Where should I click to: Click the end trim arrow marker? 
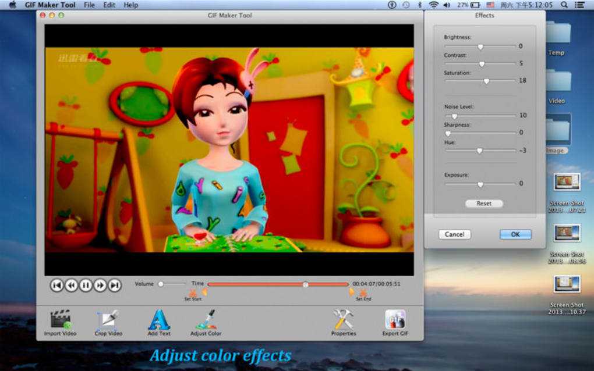pyautogui.click(x=352, y=292)
